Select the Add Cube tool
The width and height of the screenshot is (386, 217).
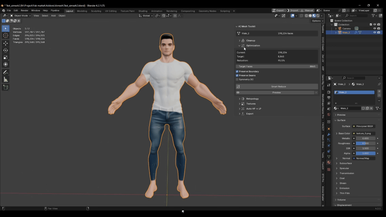coord(5,87)
